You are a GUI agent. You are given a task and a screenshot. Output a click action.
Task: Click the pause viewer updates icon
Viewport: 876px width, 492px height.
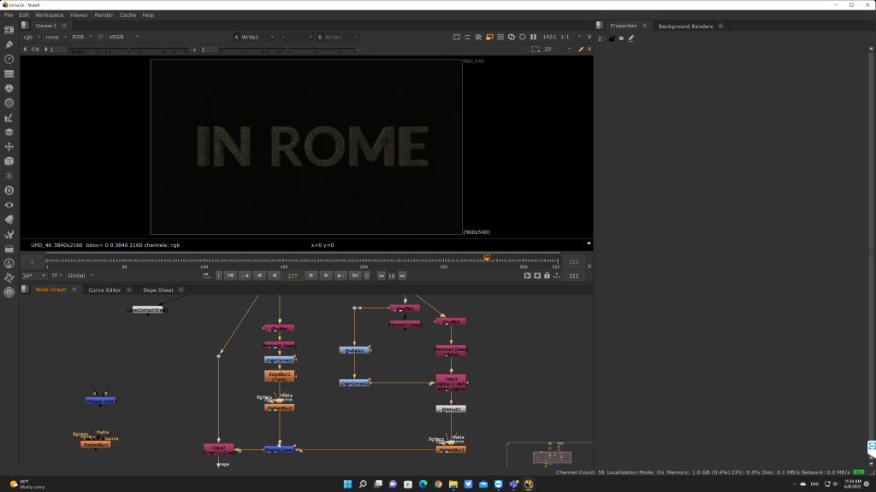pyautogui.click(x=534, y=37)
